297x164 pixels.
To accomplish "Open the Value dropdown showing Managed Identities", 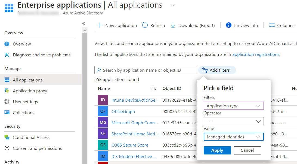I will pyautogui.click(x=234, y=137).
